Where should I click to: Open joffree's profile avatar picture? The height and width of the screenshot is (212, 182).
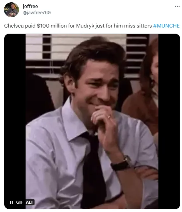(11, 10)
